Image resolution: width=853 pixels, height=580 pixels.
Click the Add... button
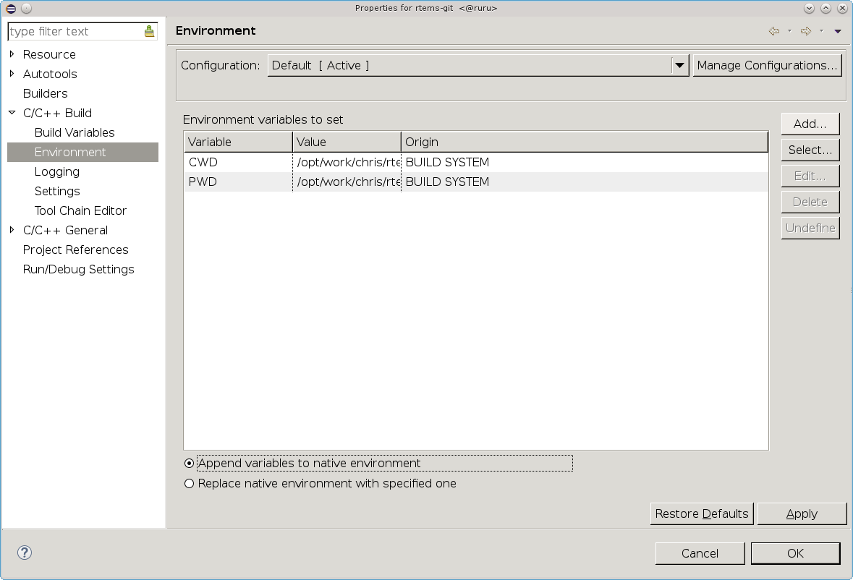[810, 124]
